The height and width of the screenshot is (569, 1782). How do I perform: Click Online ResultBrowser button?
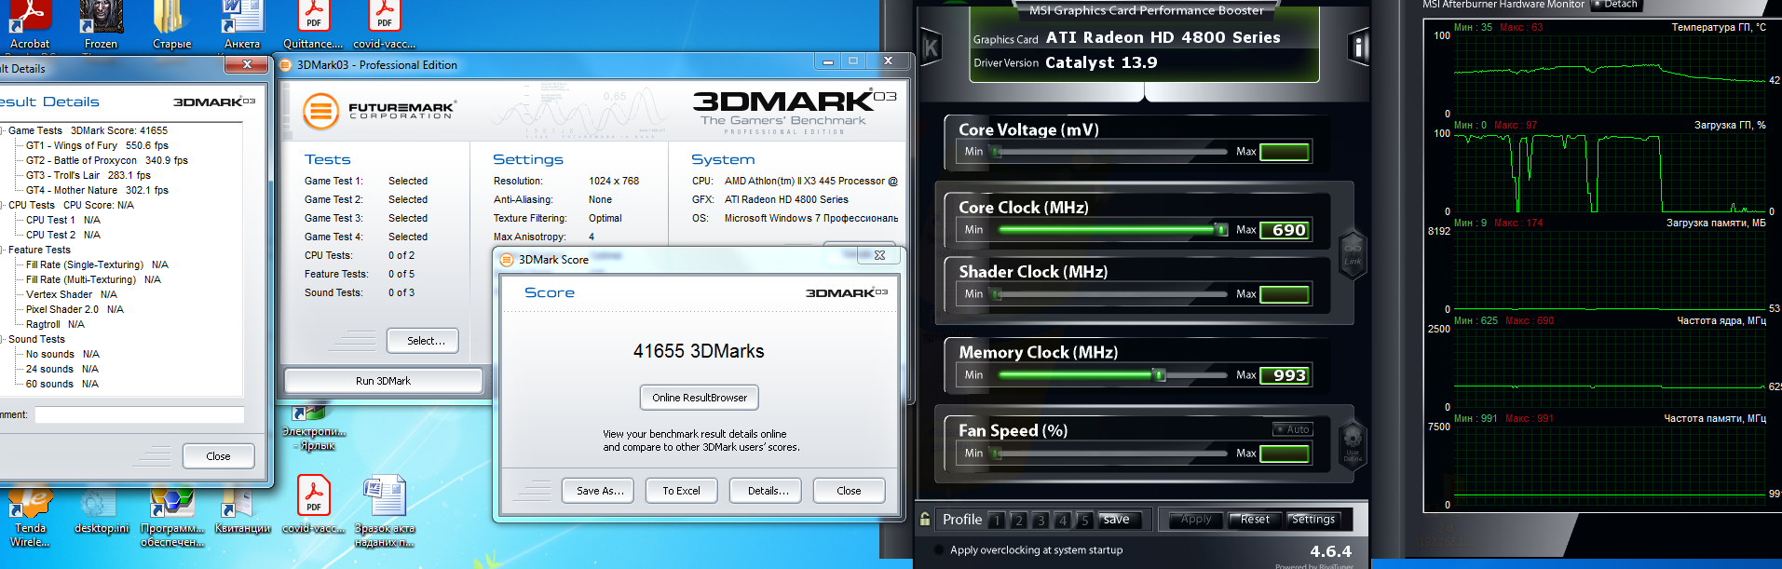pos(700,398)
